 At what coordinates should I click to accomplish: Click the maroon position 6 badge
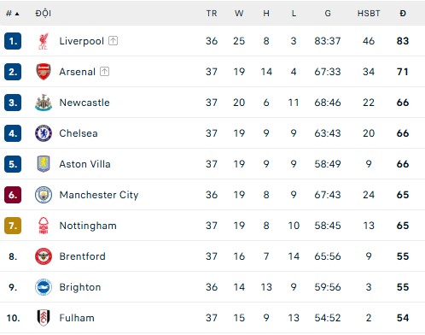[x=13, y=195]
